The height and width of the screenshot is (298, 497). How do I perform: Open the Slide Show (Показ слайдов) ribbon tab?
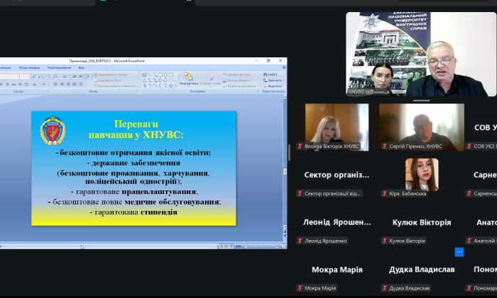click(28, 68)
